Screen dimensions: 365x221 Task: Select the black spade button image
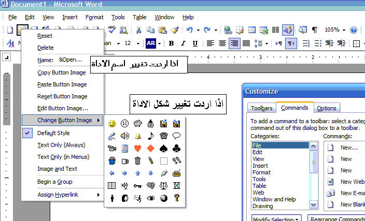pyautogui.click(x=164, y=149)
